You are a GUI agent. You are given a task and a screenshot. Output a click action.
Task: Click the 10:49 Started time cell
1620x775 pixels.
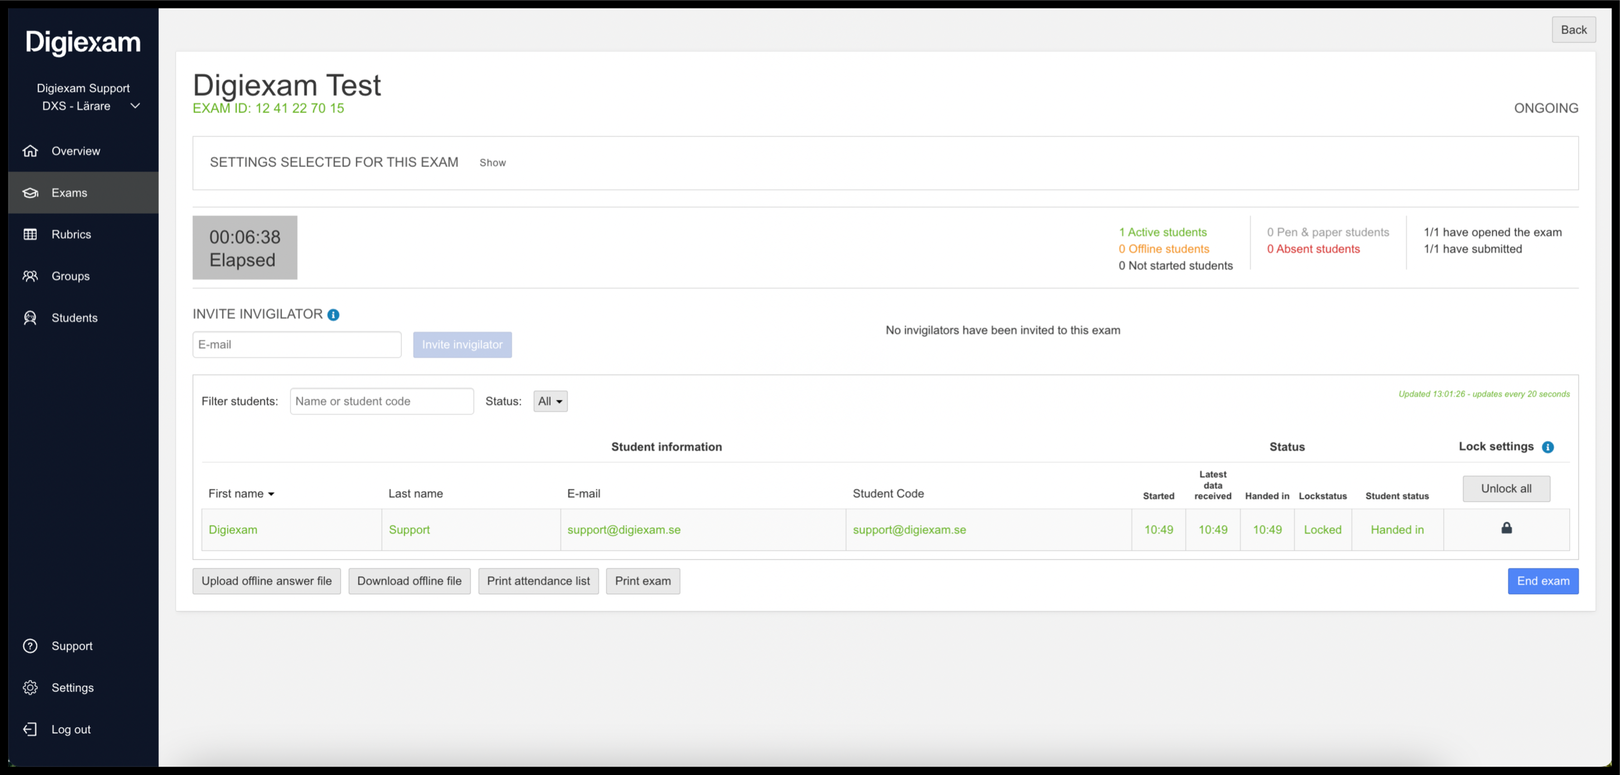coord(1158,529)
